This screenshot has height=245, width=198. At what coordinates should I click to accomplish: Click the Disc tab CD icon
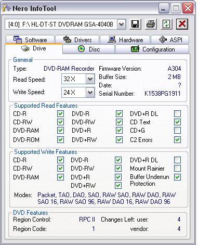[x=81, y=49]
